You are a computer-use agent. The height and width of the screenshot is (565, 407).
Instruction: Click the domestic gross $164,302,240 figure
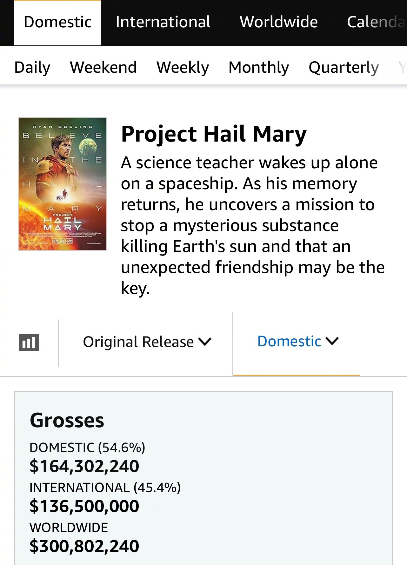[x=84, y=466]
